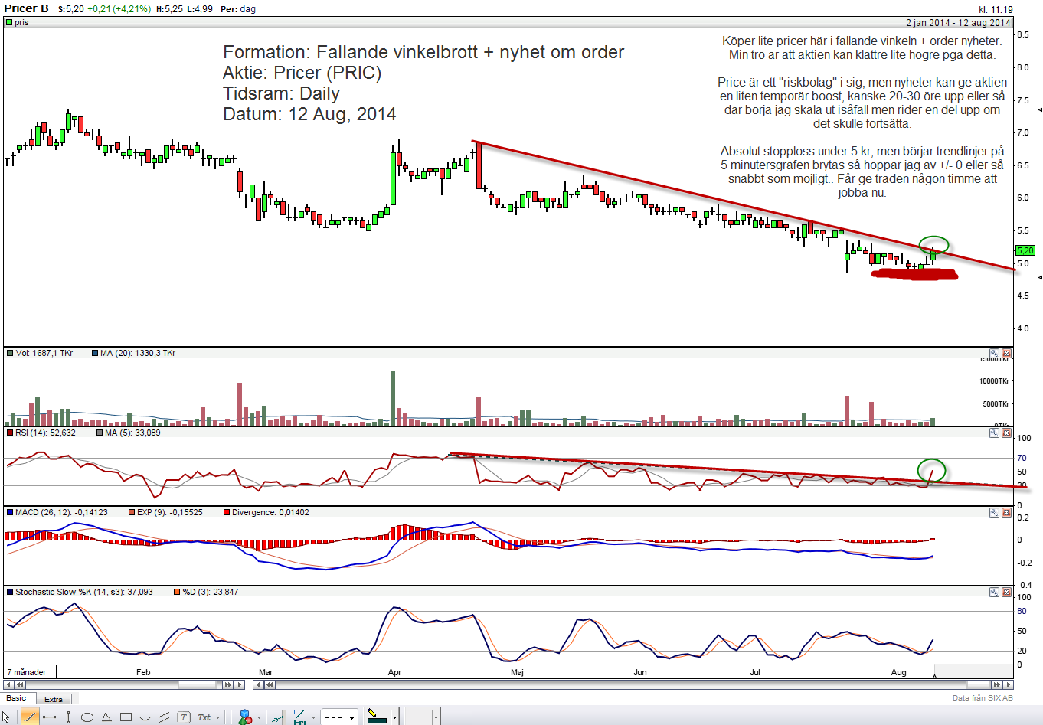The width and height of the screenshot is (1043, 725).
Task: Click the Vol legend color box
Action: point(10,353)
